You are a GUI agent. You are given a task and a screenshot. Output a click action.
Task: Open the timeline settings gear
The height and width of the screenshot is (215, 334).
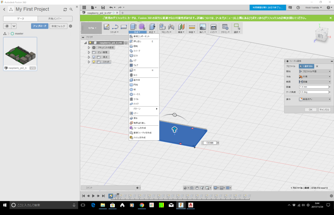pyautogui.click(x=331, y=196)
